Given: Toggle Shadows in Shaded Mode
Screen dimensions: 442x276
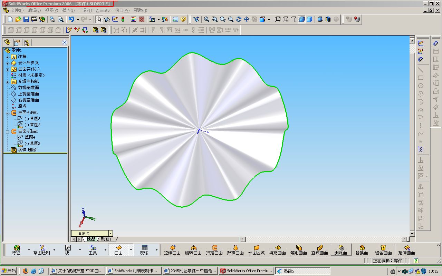Looking at the screenshot, I should [x=320, y=20].
